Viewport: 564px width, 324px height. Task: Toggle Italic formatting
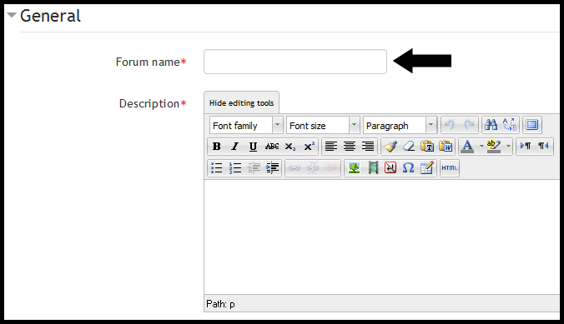click(235, 147)
